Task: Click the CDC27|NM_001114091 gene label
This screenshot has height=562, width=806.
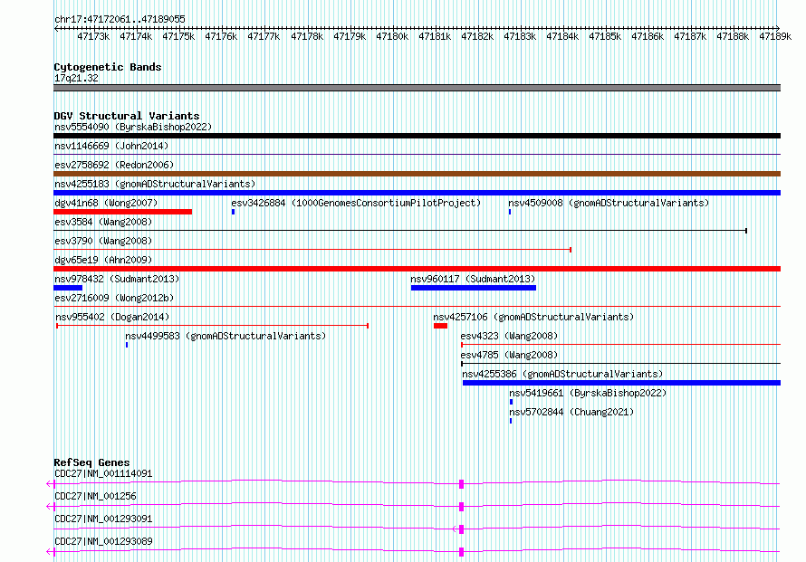Action: pyautogui.click(x=103, y=473)
